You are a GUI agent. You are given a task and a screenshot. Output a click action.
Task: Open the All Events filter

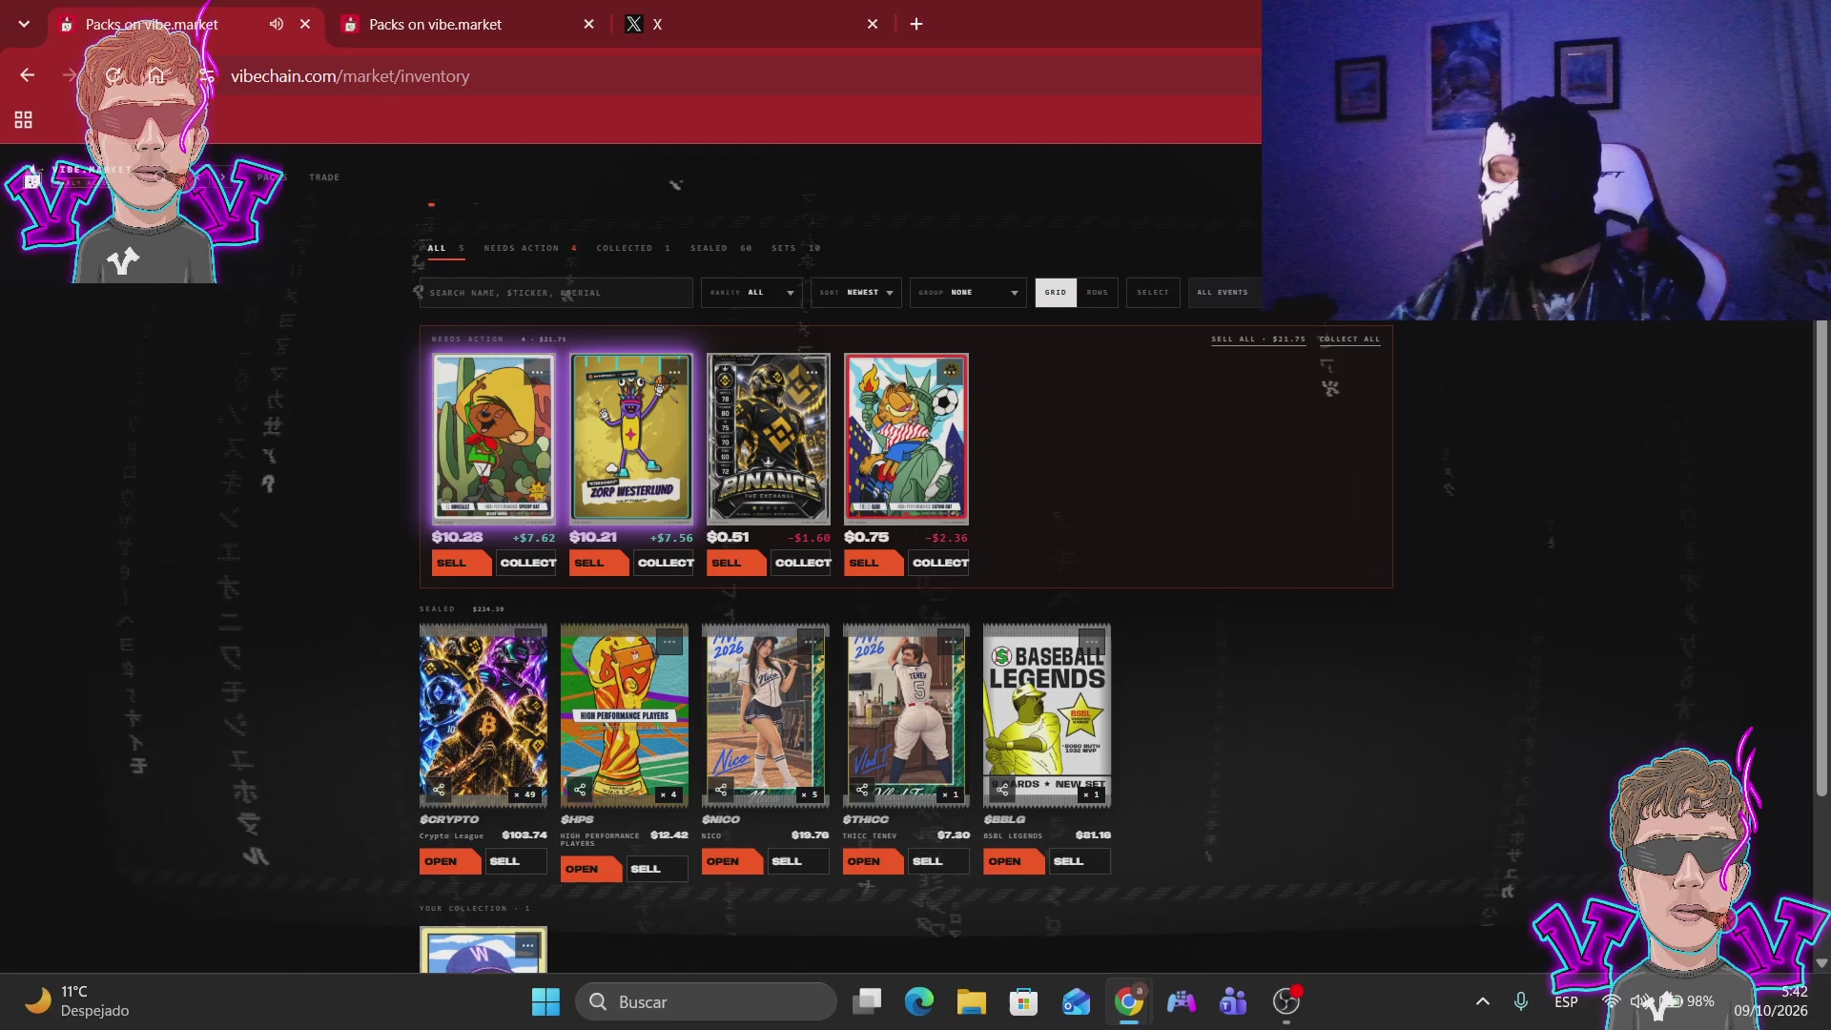pyautogui.click(x=1223, y=293)
